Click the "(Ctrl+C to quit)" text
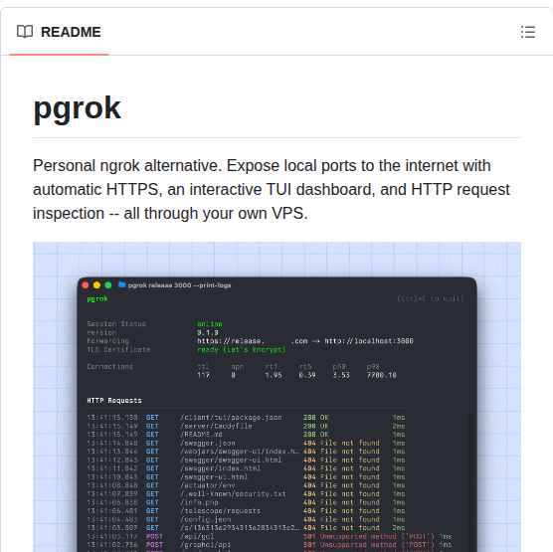 click(431, 298)
